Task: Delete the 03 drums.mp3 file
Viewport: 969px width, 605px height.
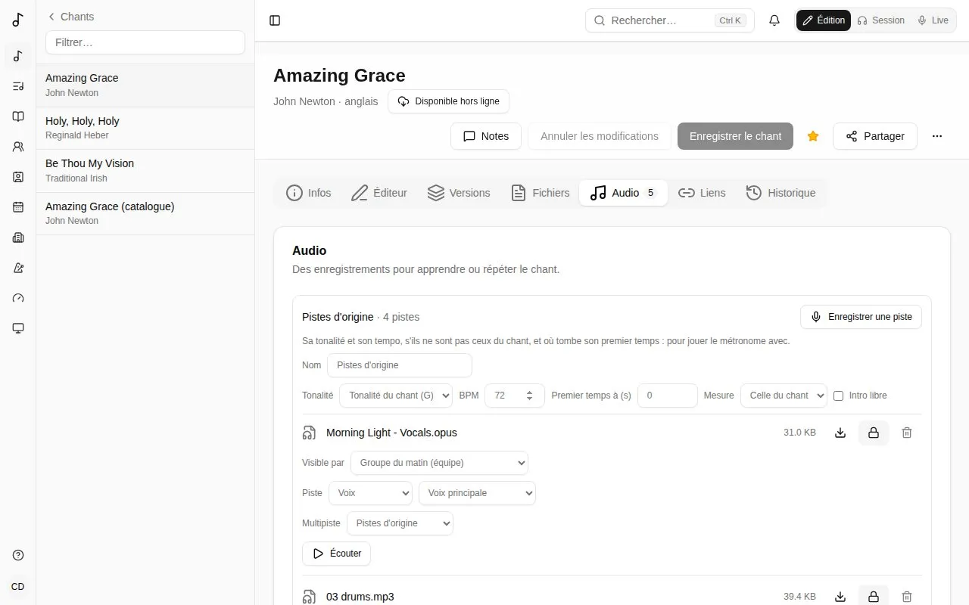Action: [x=907, y=597]
